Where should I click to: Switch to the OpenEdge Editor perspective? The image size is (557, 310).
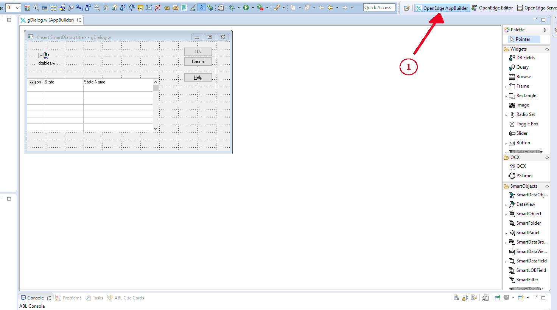[492, 8]
